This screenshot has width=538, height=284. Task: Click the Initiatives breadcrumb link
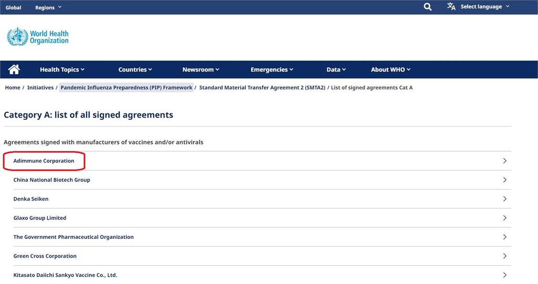(x=40, y=88)
